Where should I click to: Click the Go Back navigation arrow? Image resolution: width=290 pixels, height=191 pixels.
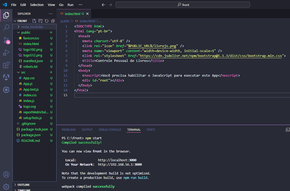pyautogui.click(x=103, y=4)
